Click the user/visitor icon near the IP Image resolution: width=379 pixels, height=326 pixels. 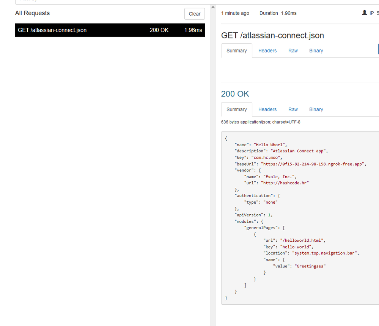click(365, 13)
